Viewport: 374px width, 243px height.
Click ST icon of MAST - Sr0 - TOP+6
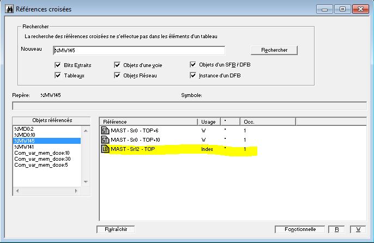pos(105,130)
